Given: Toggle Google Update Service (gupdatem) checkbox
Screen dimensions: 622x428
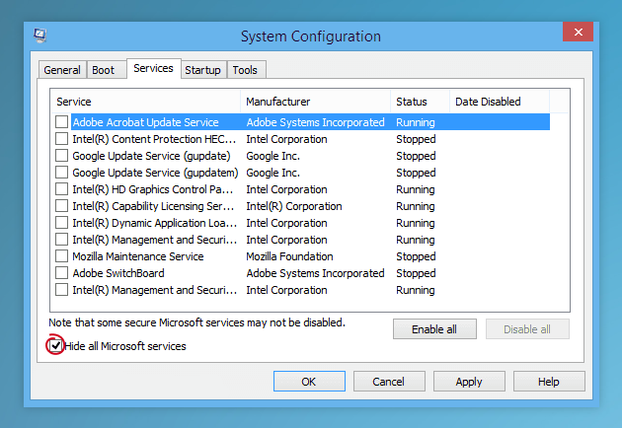Looking at the screenshot, I should (61, 172).
